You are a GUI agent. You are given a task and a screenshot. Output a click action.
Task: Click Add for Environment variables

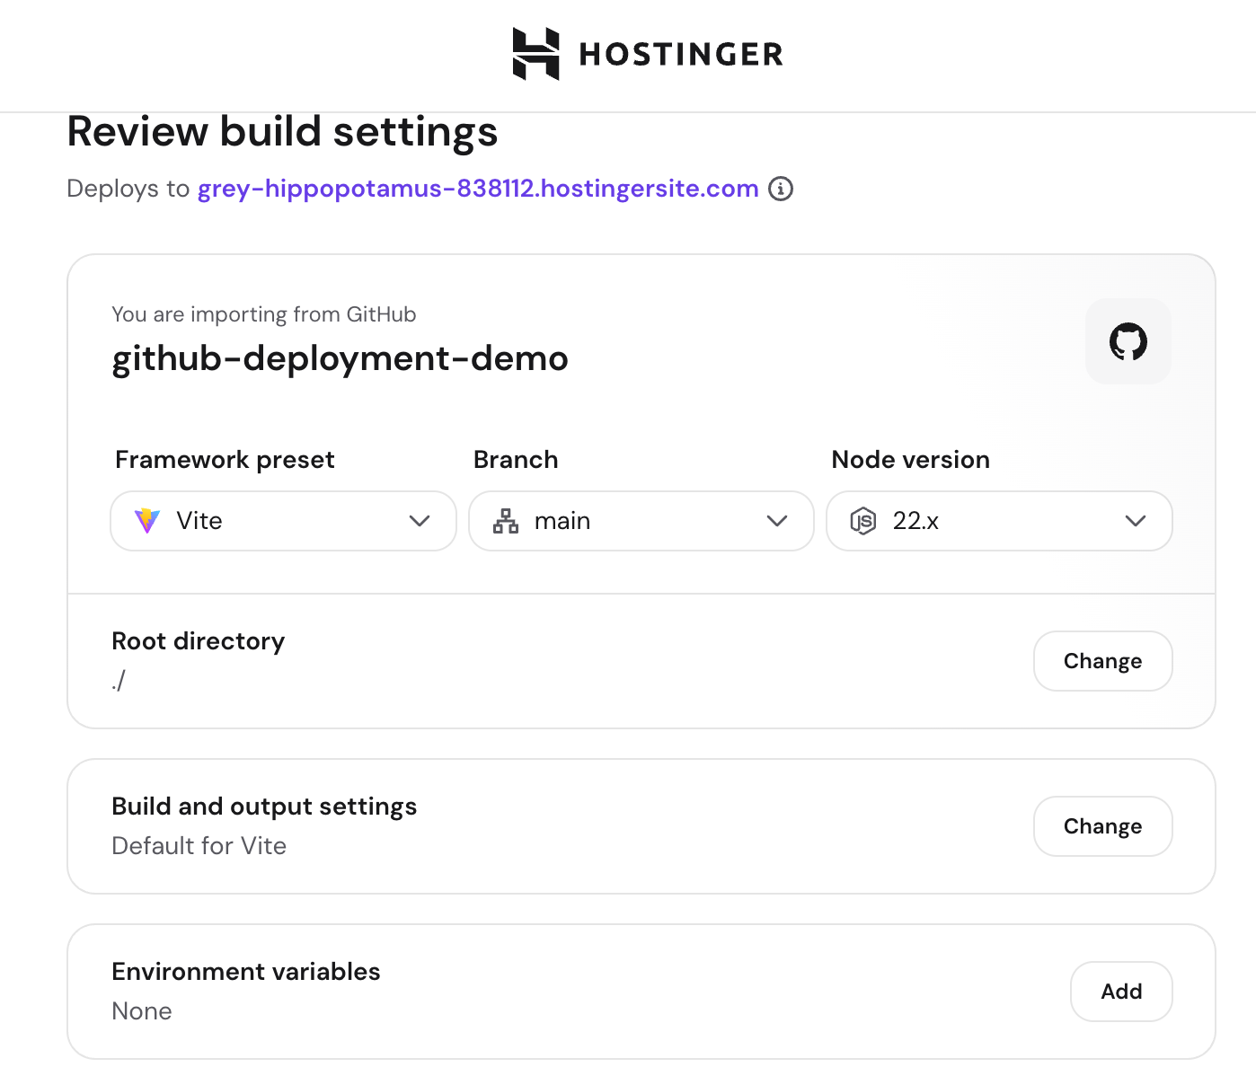1121,992
